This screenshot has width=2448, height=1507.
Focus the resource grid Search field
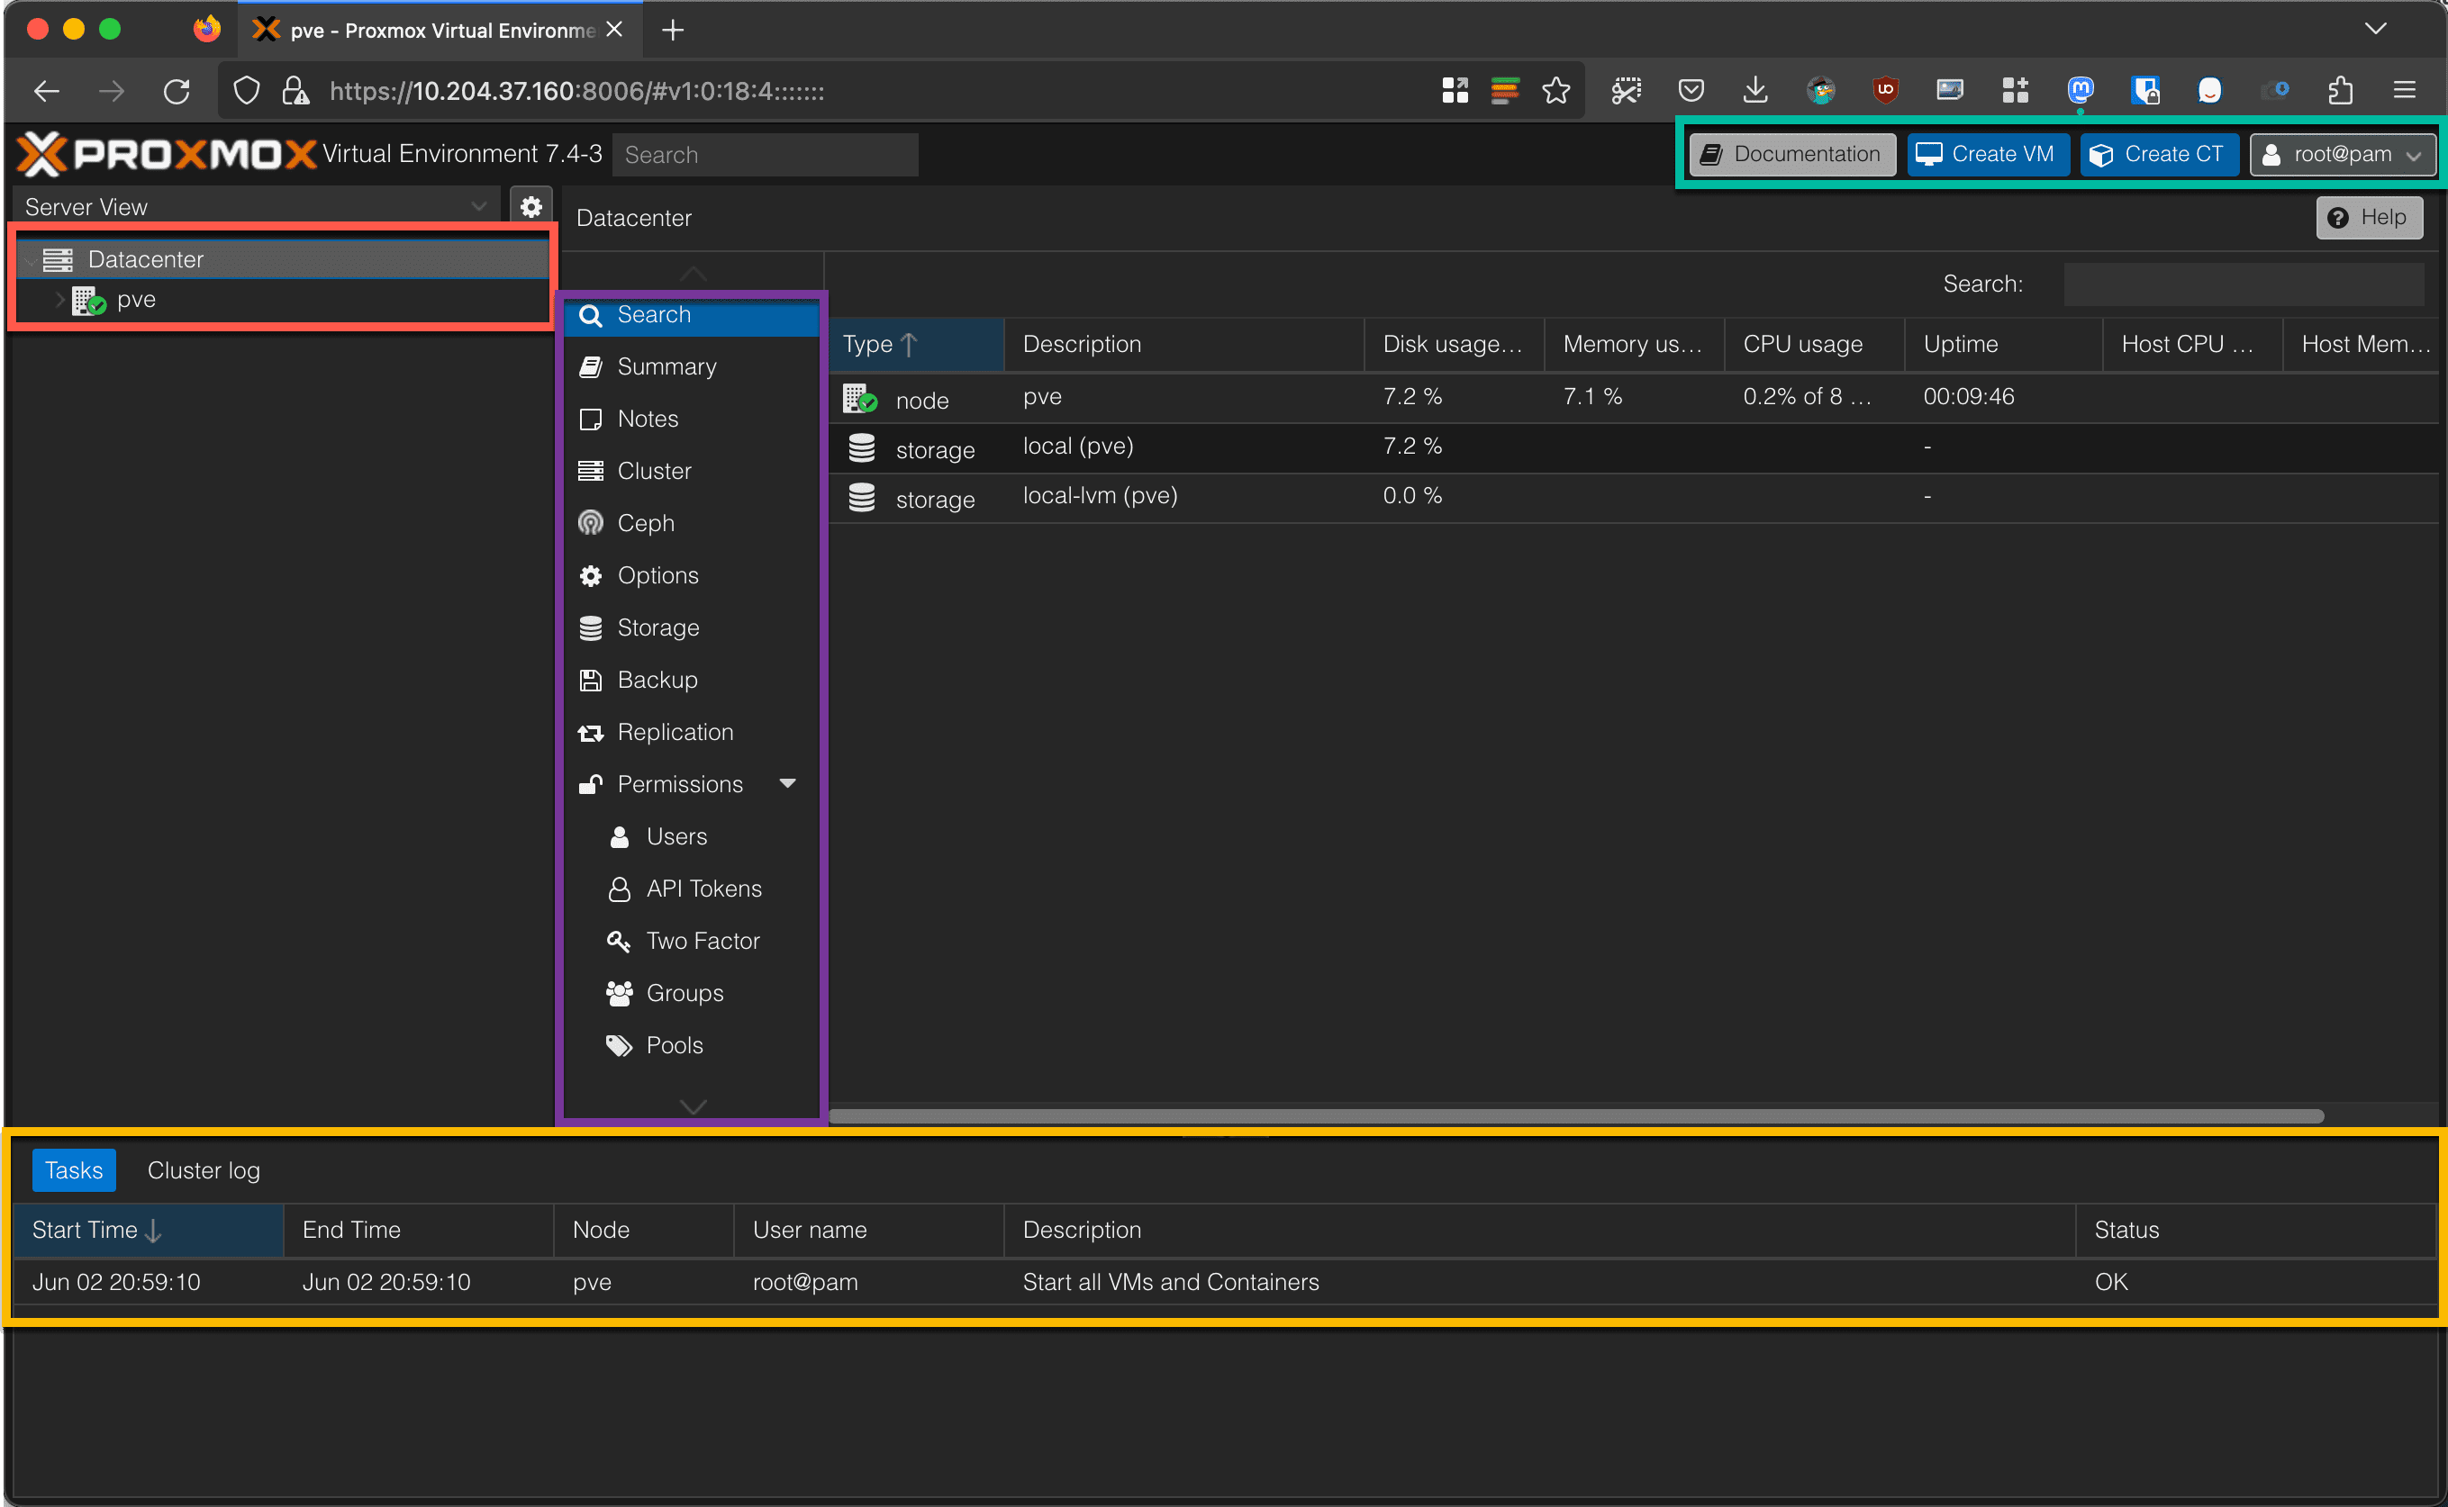pos(2244,284)
